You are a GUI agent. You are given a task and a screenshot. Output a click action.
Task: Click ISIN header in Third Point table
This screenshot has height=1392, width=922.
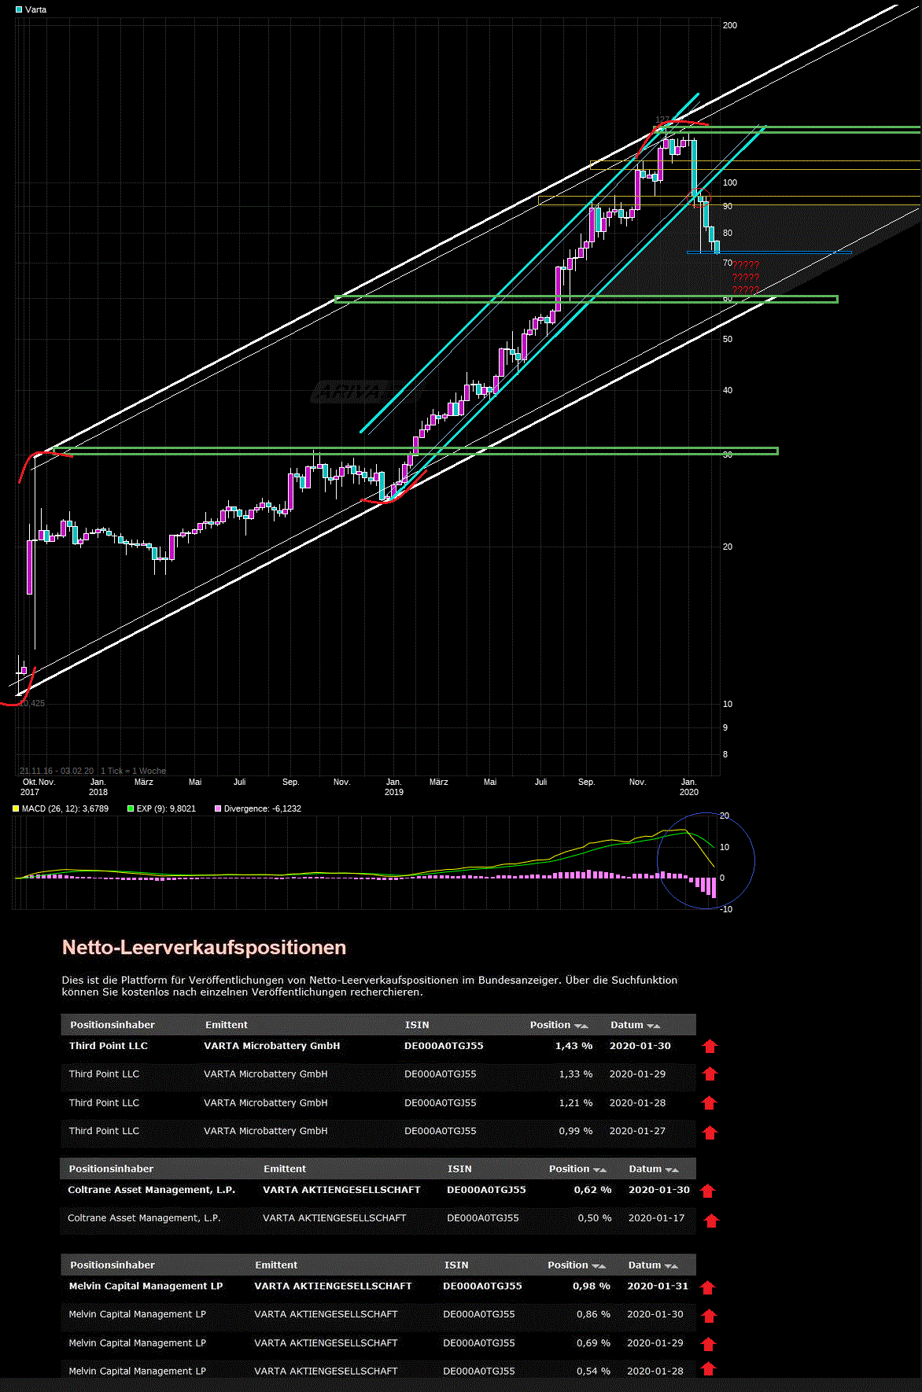[x=417, y=1025]
